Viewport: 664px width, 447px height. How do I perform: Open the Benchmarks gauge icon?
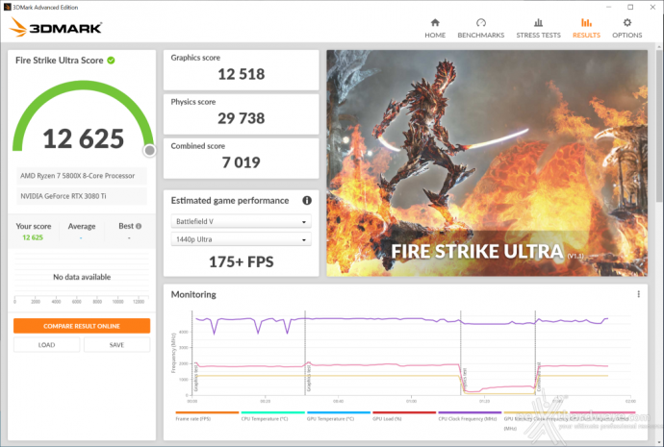480,22
